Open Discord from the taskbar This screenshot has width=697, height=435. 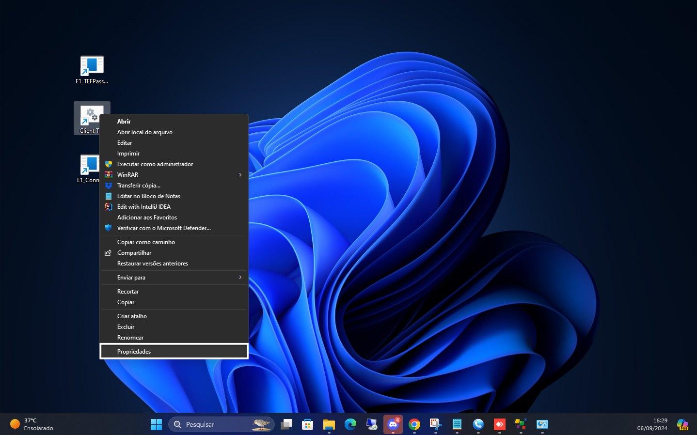[393, 424]
